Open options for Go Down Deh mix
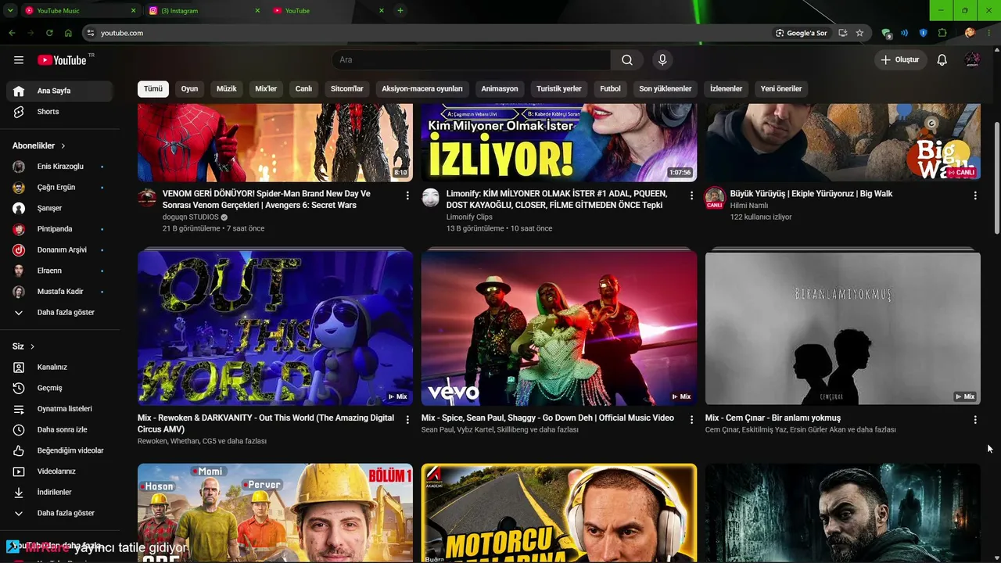This screenshot has height=563, width=1001. pyautogui.click(x=691, y=420)
